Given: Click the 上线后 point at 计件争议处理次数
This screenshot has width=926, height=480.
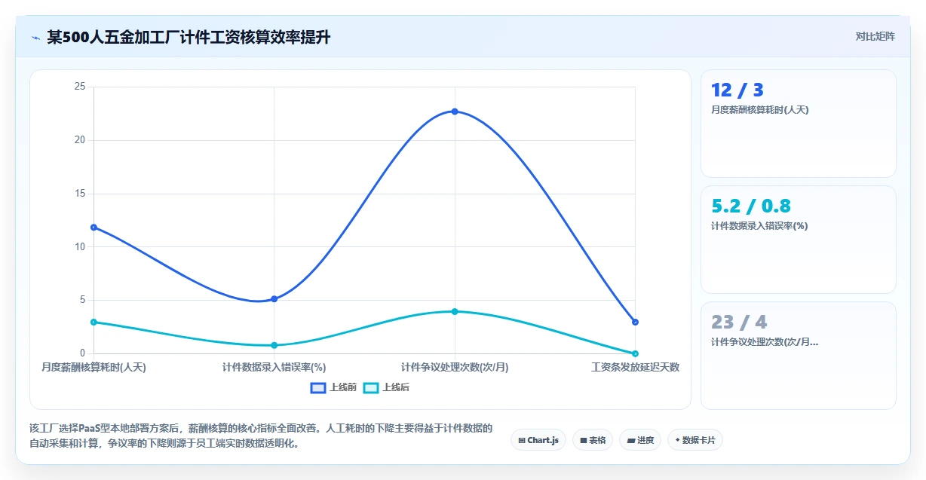Looking at the screenshot, I should 455,311.
